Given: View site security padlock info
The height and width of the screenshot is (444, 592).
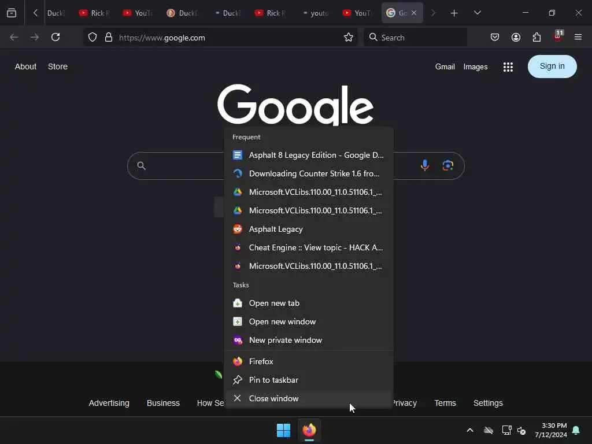Looking at the screenshot, I should [x=109, y=37].
